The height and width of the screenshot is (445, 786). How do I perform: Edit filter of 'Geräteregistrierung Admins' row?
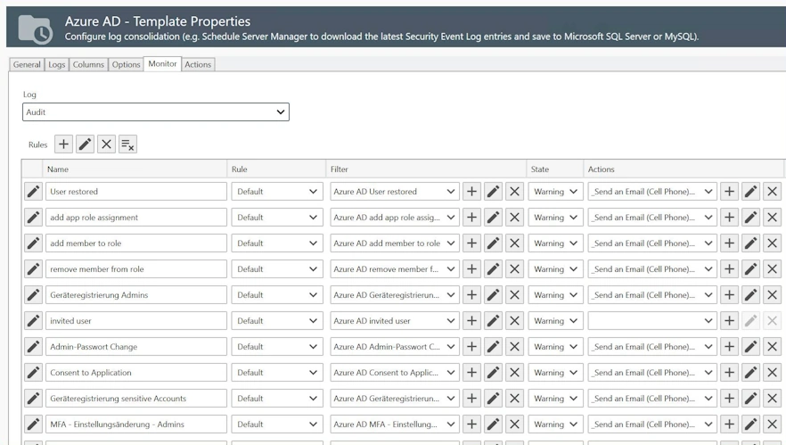point(494,295)
